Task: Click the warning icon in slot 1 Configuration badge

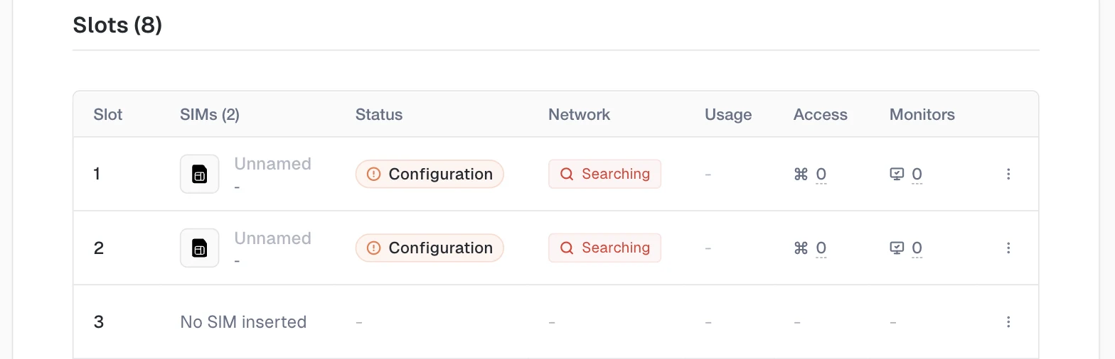Action: point(373,174)
